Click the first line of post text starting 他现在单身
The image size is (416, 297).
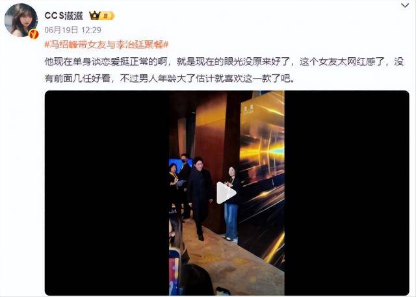pyautogui.click(x=224, y=62)
